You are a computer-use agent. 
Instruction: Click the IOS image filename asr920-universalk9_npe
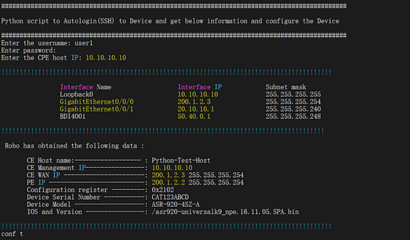click(225, 212)
